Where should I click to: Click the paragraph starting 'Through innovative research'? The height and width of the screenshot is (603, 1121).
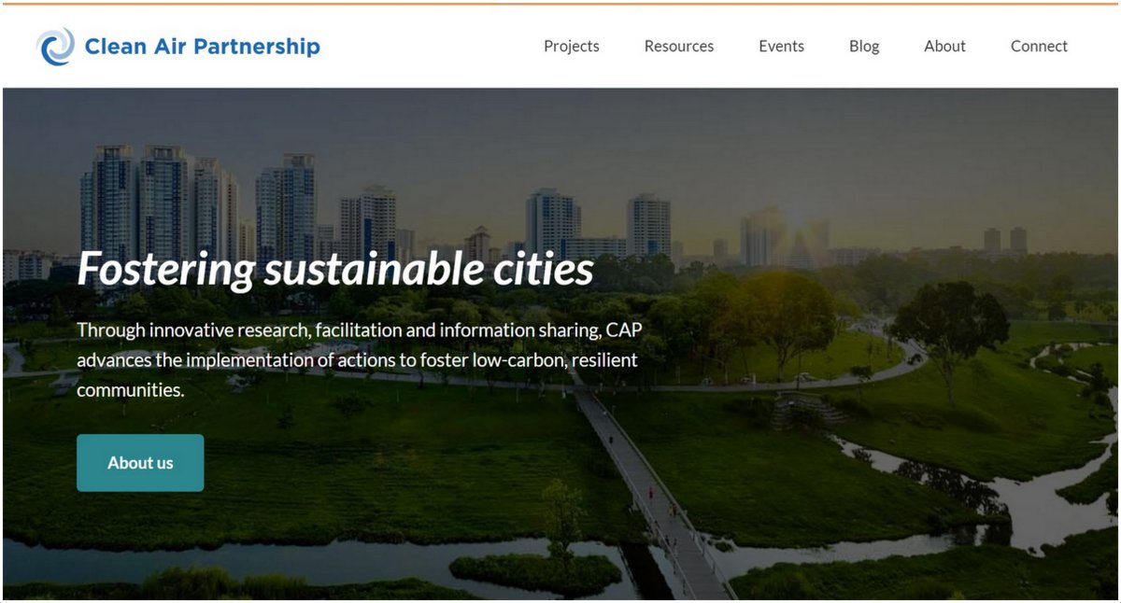click(360, 360)
